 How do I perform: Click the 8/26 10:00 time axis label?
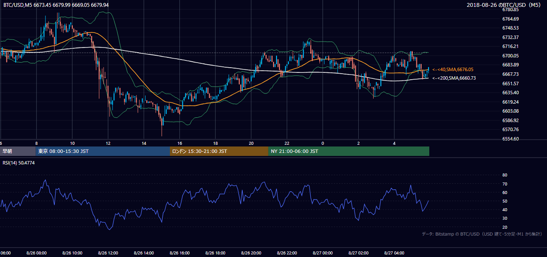71,253
